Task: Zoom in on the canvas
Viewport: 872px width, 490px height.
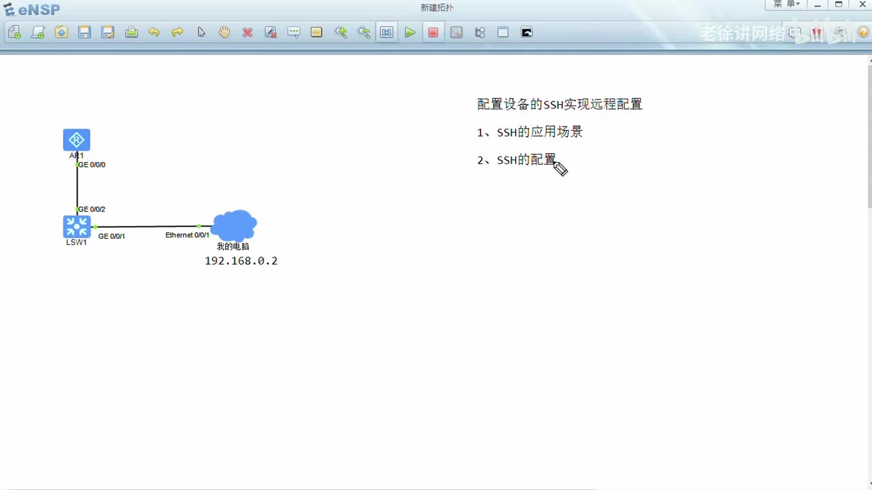Action: 341,32
